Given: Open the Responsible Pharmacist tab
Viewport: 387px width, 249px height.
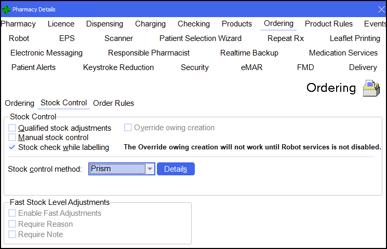Looking at the screenshot, I should [x=149, y=53].
